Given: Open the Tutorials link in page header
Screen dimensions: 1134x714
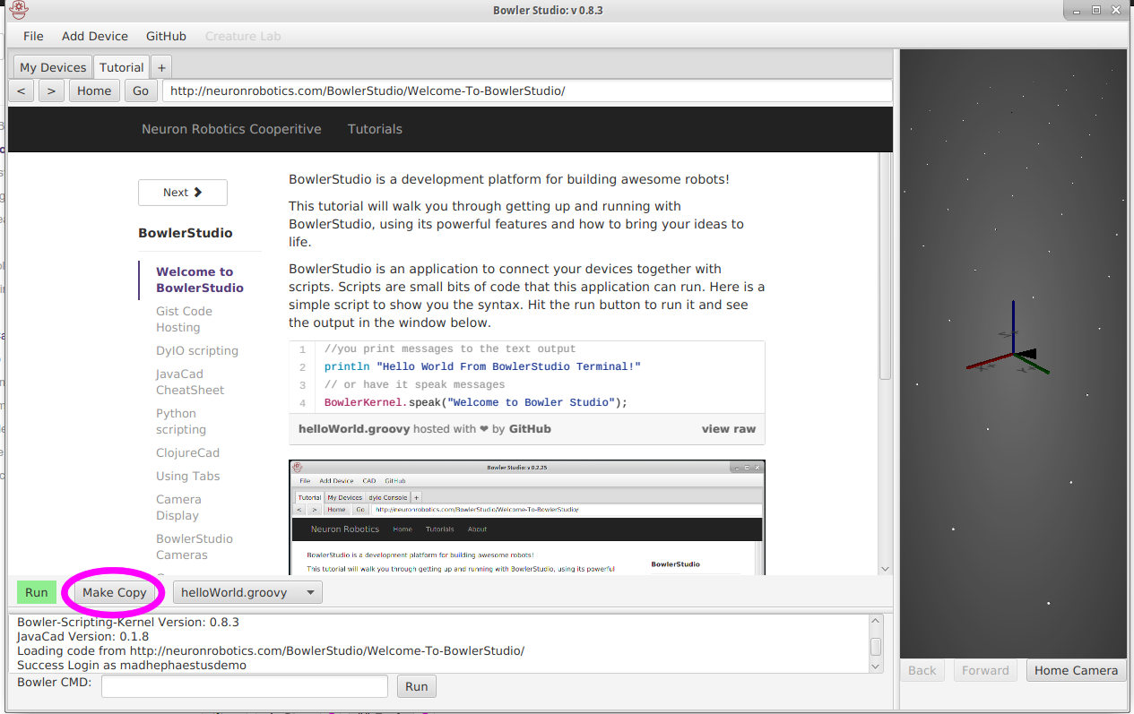Looking at the screenshot, I should [375, 129].
